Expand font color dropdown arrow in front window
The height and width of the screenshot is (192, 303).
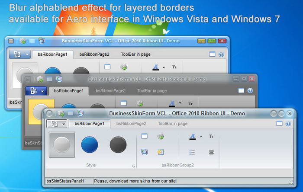coord(201,136)
